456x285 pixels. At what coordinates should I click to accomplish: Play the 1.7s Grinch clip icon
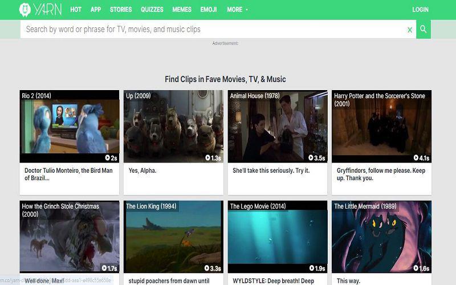pos(104,268)
